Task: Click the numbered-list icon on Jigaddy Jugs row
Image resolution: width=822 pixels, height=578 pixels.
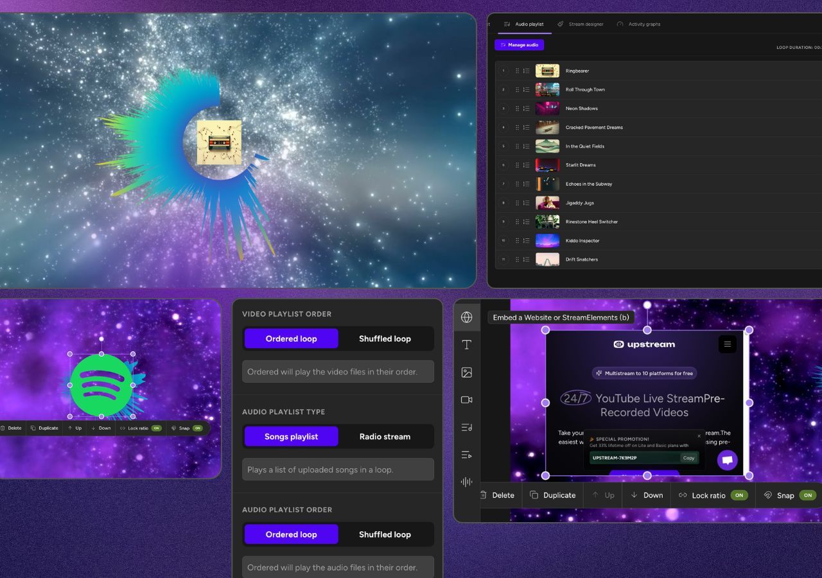Action: click(527, 203)
